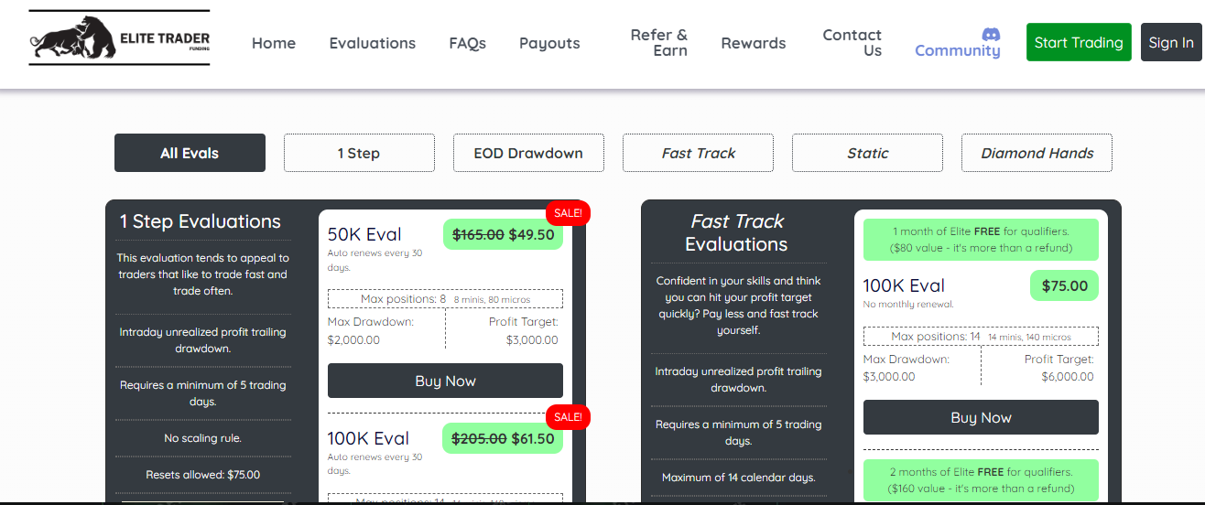Viewport: 1205px width, 505px height.
Task: Select the All Evals filter tab
Action: [x=190, y=153]
